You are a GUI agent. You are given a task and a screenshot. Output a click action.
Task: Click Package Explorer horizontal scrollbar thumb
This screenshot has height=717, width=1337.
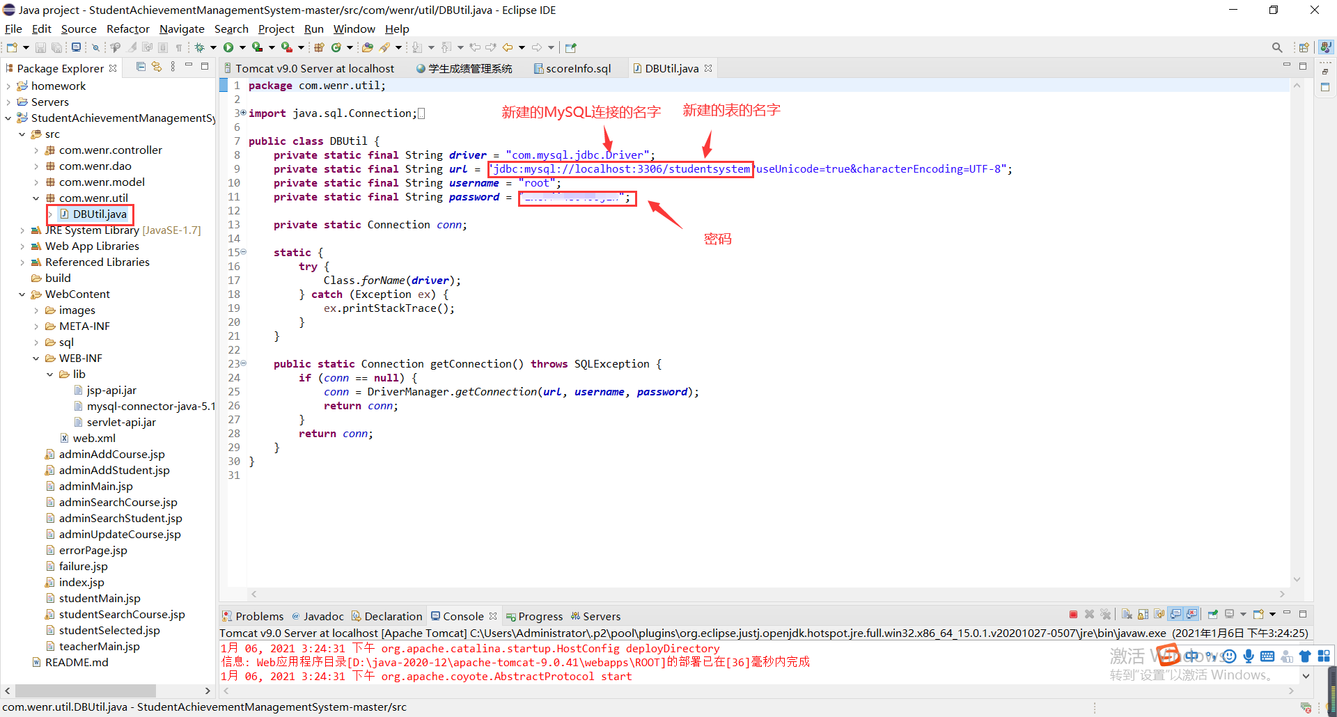(x=86, y=691)
